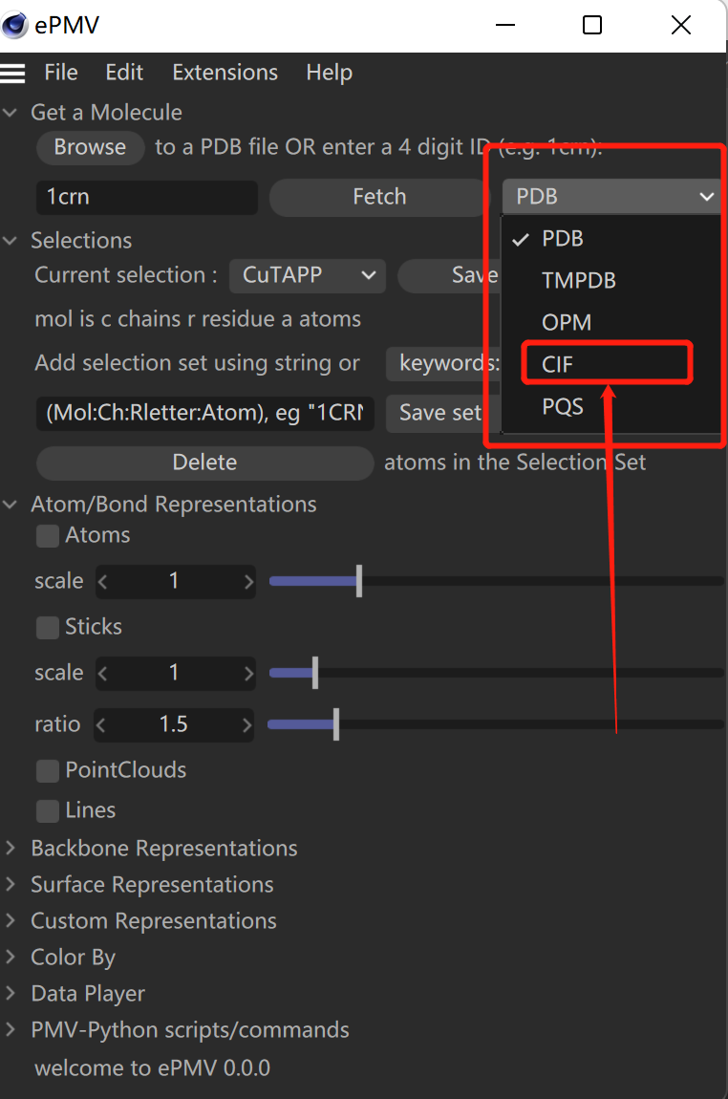
Task: Click right arrow on Sticks scale
Action: pyautogui.click(x=248, y=673)
